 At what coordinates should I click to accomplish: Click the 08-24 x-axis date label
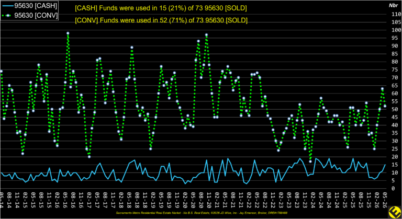pos(329,200)
